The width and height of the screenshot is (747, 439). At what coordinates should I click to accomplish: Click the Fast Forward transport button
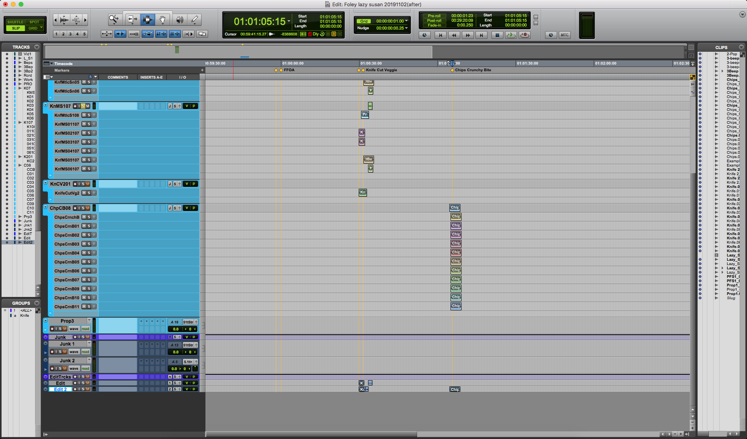(468, 35)
